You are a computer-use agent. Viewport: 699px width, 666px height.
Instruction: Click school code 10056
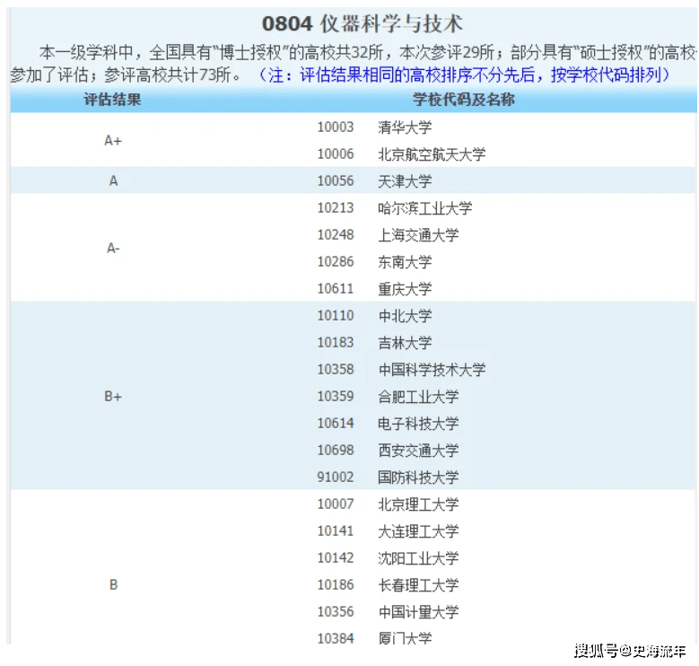click(x=336, y=180)
